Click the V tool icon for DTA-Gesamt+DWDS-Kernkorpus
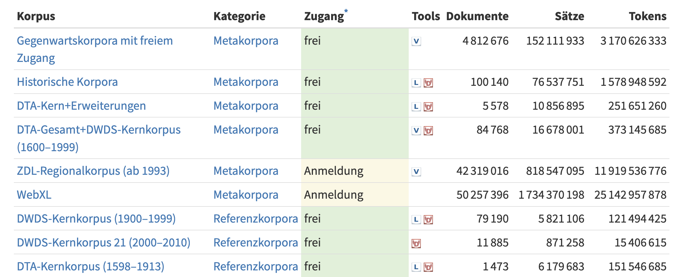 pos(416,131)
